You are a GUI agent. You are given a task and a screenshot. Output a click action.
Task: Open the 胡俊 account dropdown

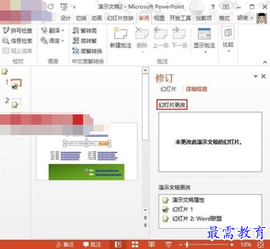tap(245, 18)
